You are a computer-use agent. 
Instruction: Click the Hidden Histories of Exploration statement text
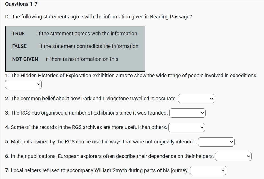click(134, 76)
